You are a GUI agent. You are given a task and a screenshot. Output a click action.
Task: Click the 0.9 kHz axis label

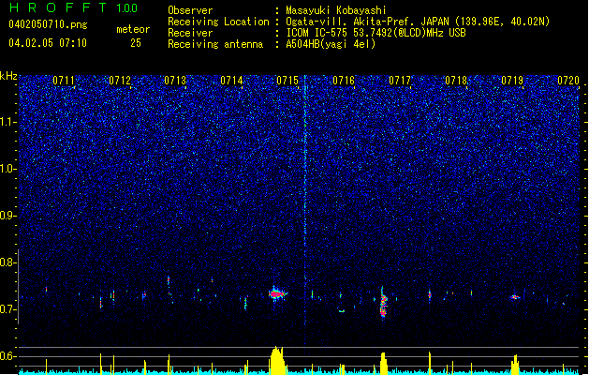click(8, 216)
